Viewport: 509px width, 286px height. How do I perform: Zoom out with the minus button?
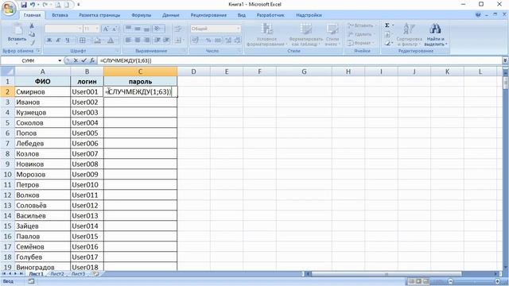tap(450, 281)
